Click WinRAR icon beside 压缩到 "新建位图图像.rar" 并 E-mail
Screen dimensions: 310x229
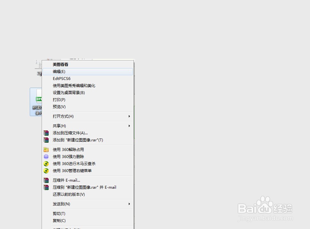click(x=46, y=187)
